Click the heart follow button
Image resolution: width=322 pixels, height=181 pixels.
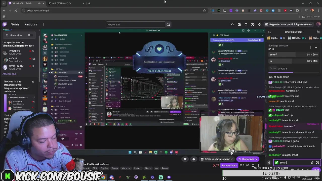click(x=185, y=159)
